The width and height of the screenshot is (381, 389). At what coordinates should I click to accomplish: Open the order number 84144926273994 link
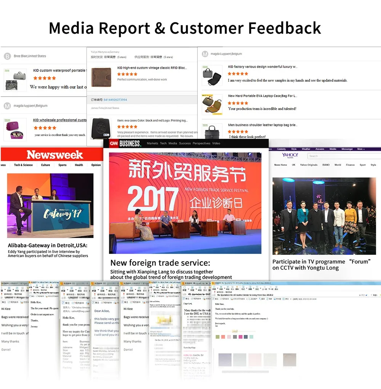[115, 100]
